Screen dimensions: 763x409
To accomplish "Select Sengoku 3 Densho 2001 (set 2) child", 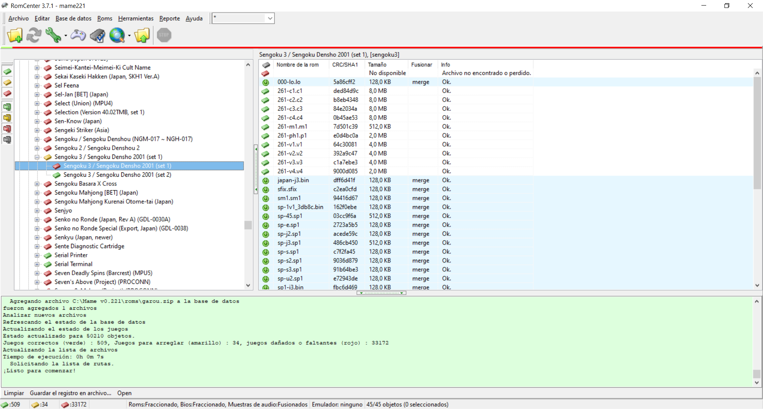I will (117, 175).
